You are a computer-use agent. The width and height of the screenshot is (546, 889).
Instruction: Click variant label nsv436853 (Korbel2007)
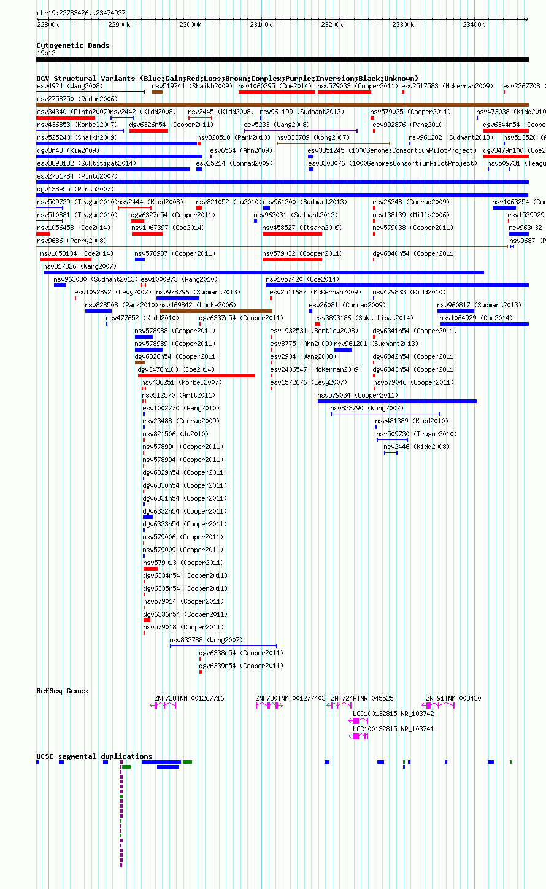tap(77, 125)
